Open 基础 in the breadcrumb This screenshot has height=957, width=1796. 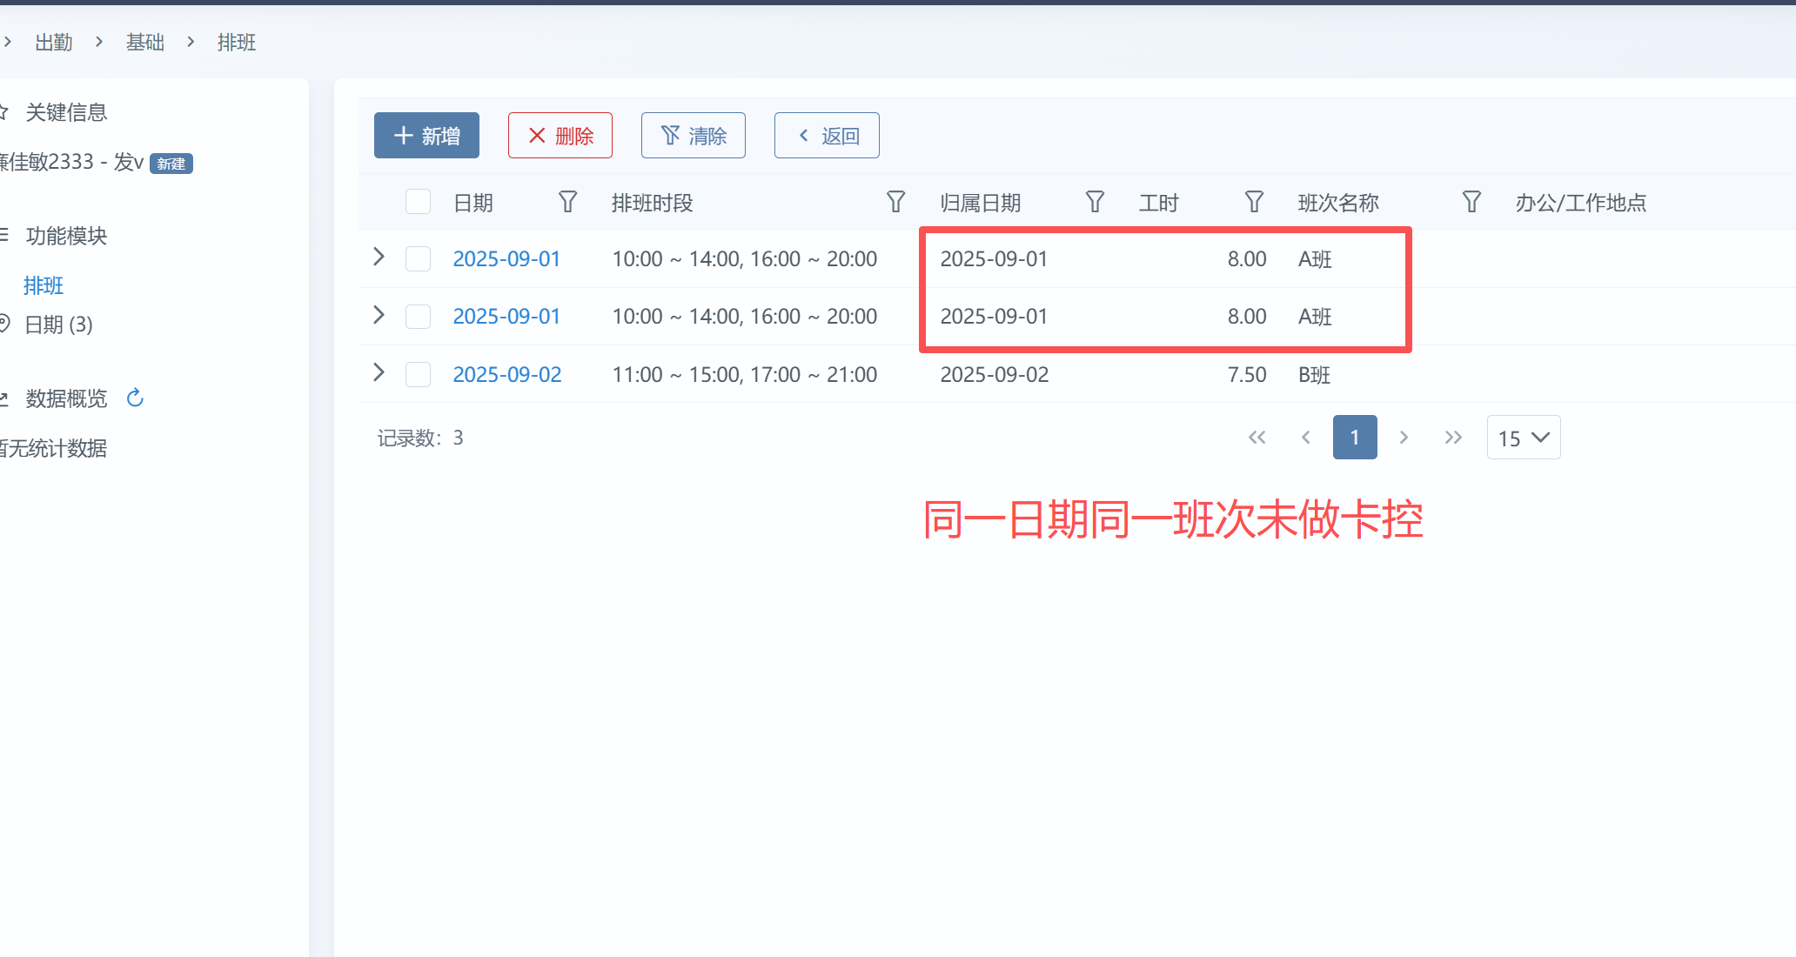point(145,42)
